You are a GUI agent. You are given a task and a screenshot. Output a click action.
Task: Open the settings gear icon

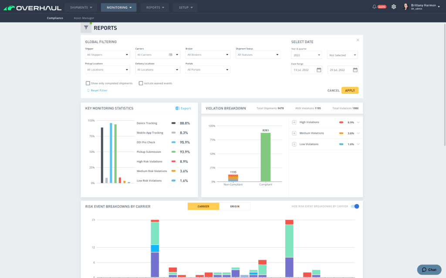click(x=394, y=7)
